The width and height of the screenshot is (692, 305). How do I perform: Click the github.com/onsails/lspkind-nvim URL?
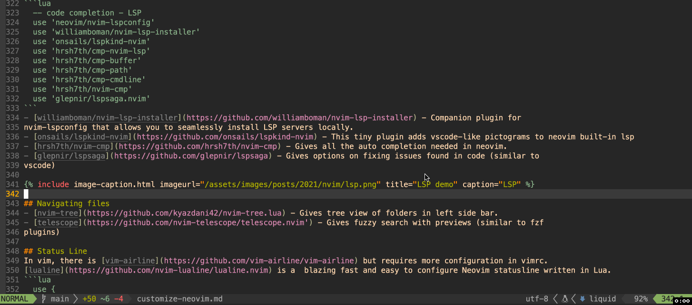[226, 137]
